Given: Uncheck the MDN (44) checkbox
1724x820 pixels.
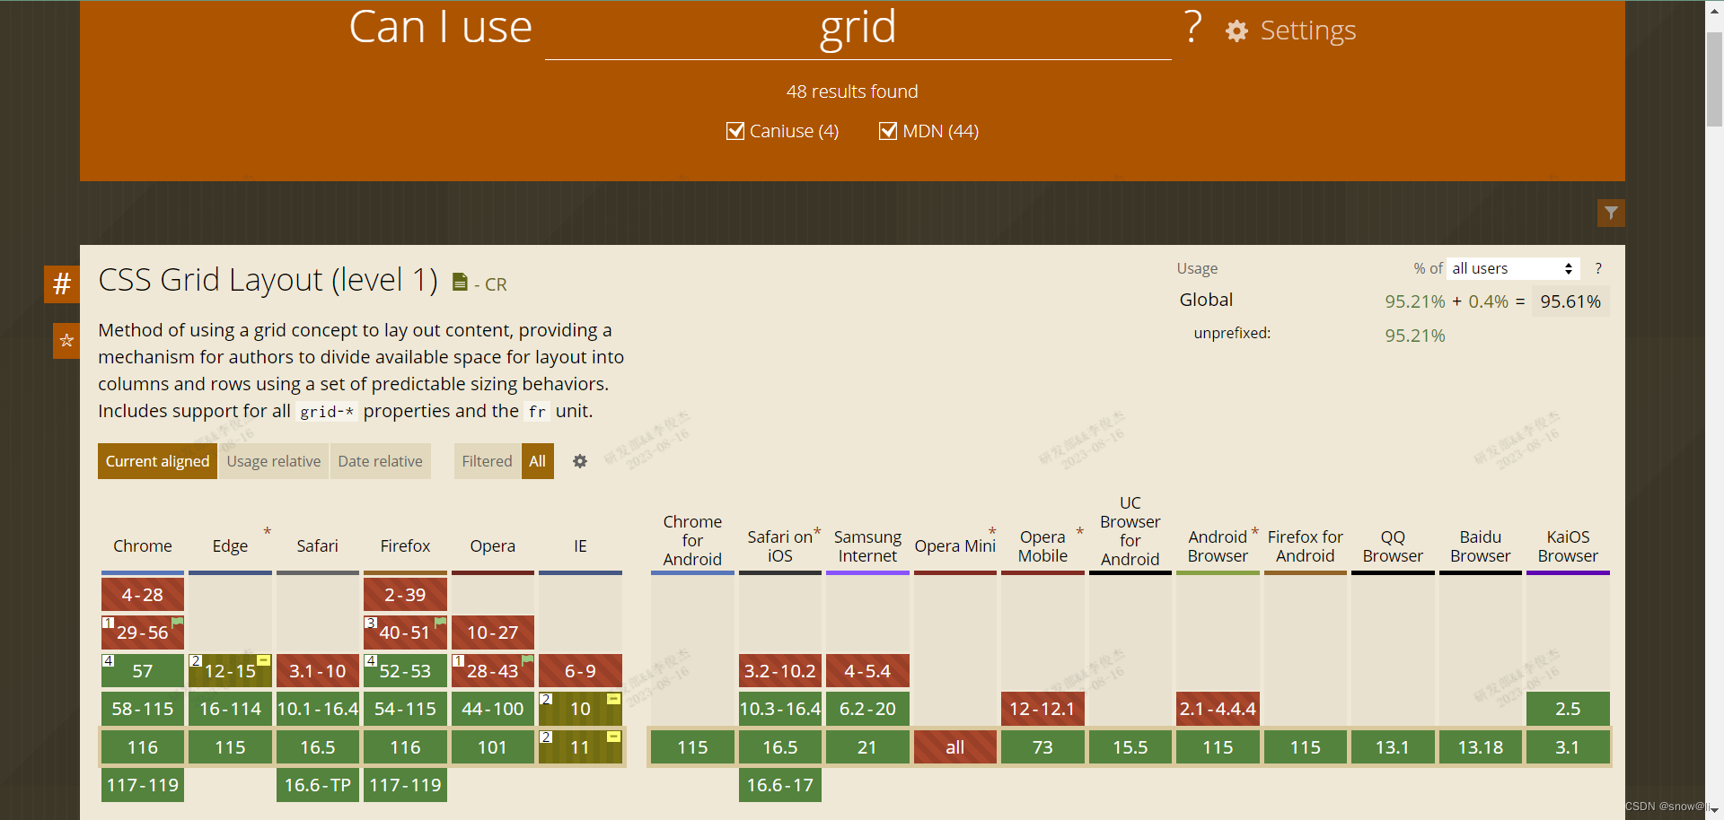Looking at the screenshot, I should click(x=888, y=131).
